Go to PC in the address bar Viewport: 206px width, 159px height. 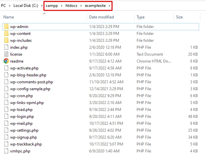(3, 6)
